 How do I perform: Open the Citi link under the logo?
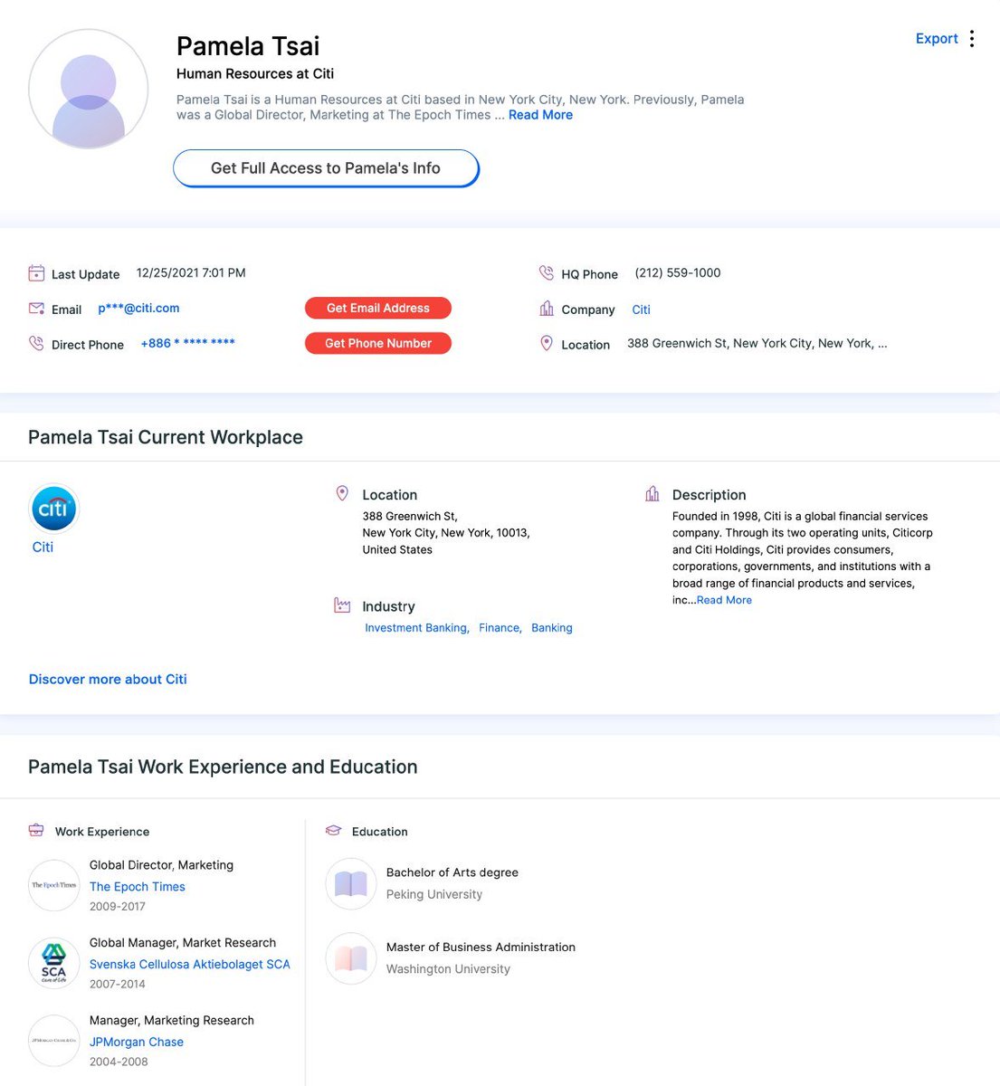tap(43, 548)
